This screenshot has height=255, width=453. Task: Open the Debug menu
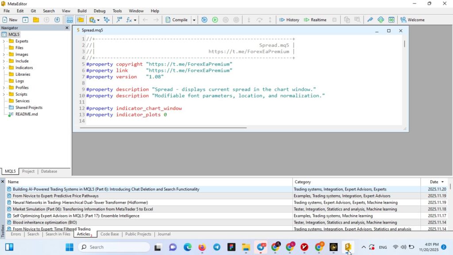pyautogui.click(x=100, y=11)
